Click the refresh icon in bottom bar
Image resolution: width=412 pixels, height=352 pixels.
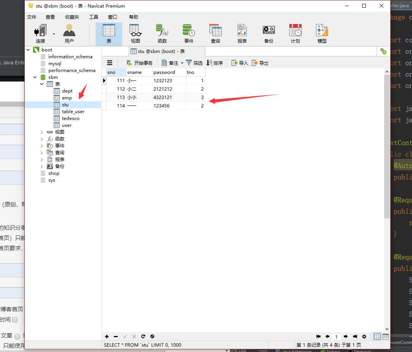[x=143, y=336]
